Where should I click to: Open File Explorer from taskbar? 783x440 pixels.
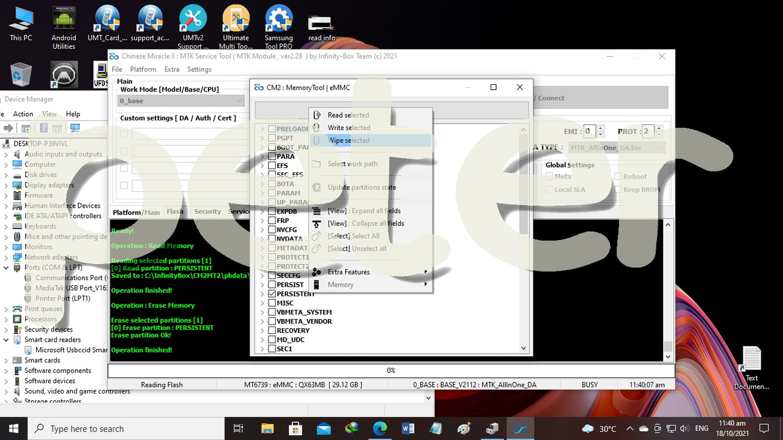tap(267, 428)
